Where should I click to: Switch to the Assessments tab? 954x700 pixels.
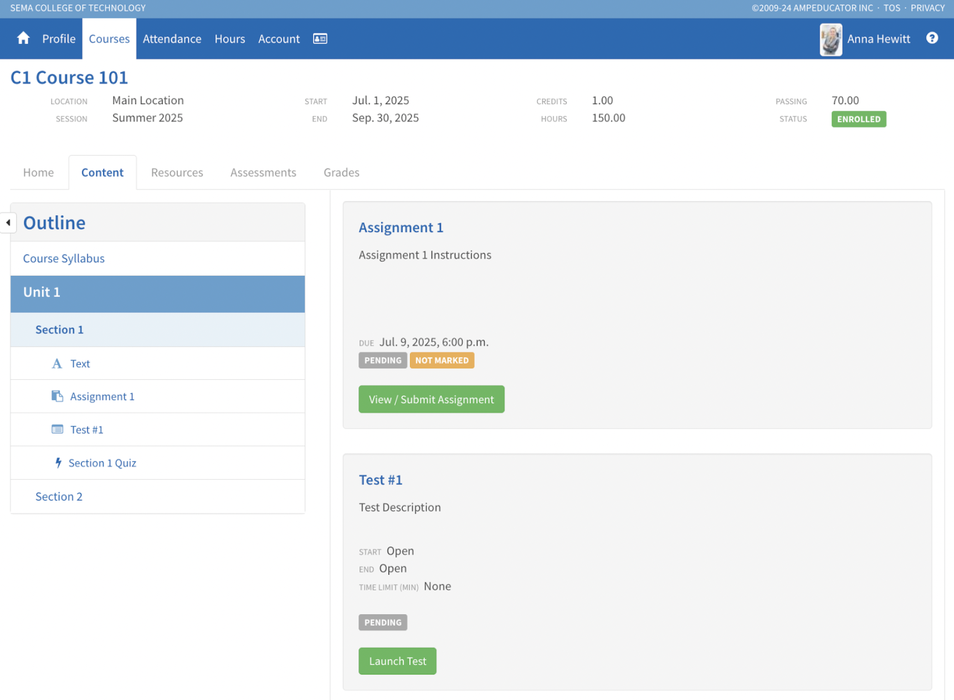pos(263,173)
